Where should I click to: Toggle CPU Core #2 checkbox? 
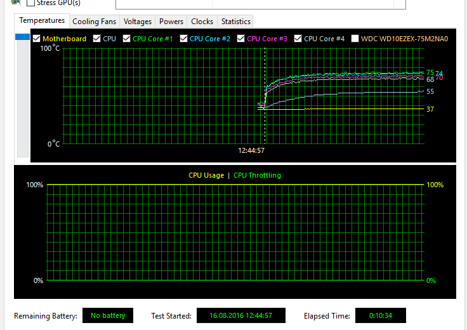(x=184, y=39)
